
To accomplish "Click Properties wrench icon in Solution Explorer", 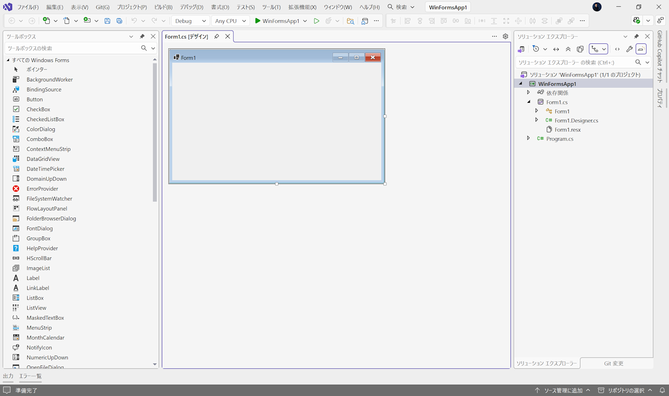I will [x=629, y=49].
